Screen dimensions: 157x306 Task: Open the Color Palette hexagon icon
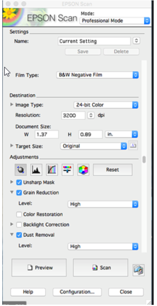[83, 169]
